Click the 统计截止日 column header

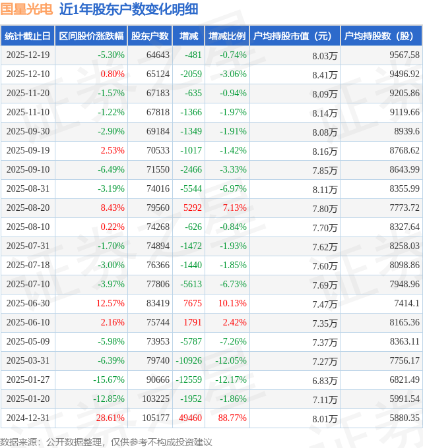[x=27, y=36]
